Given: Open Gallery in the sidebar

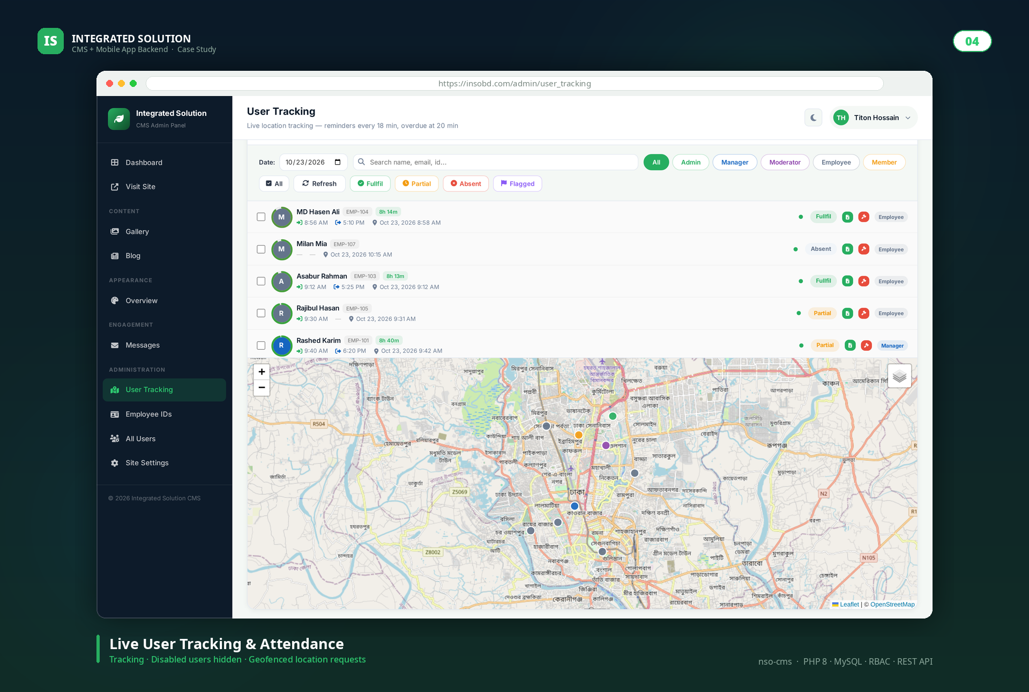Looking at the screenshot, I should (x=164, y=232).
